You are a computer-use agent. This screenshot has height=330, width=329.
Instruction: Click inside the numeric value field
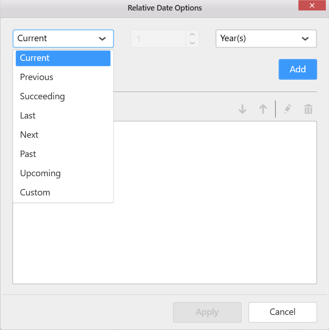(158, 39)
